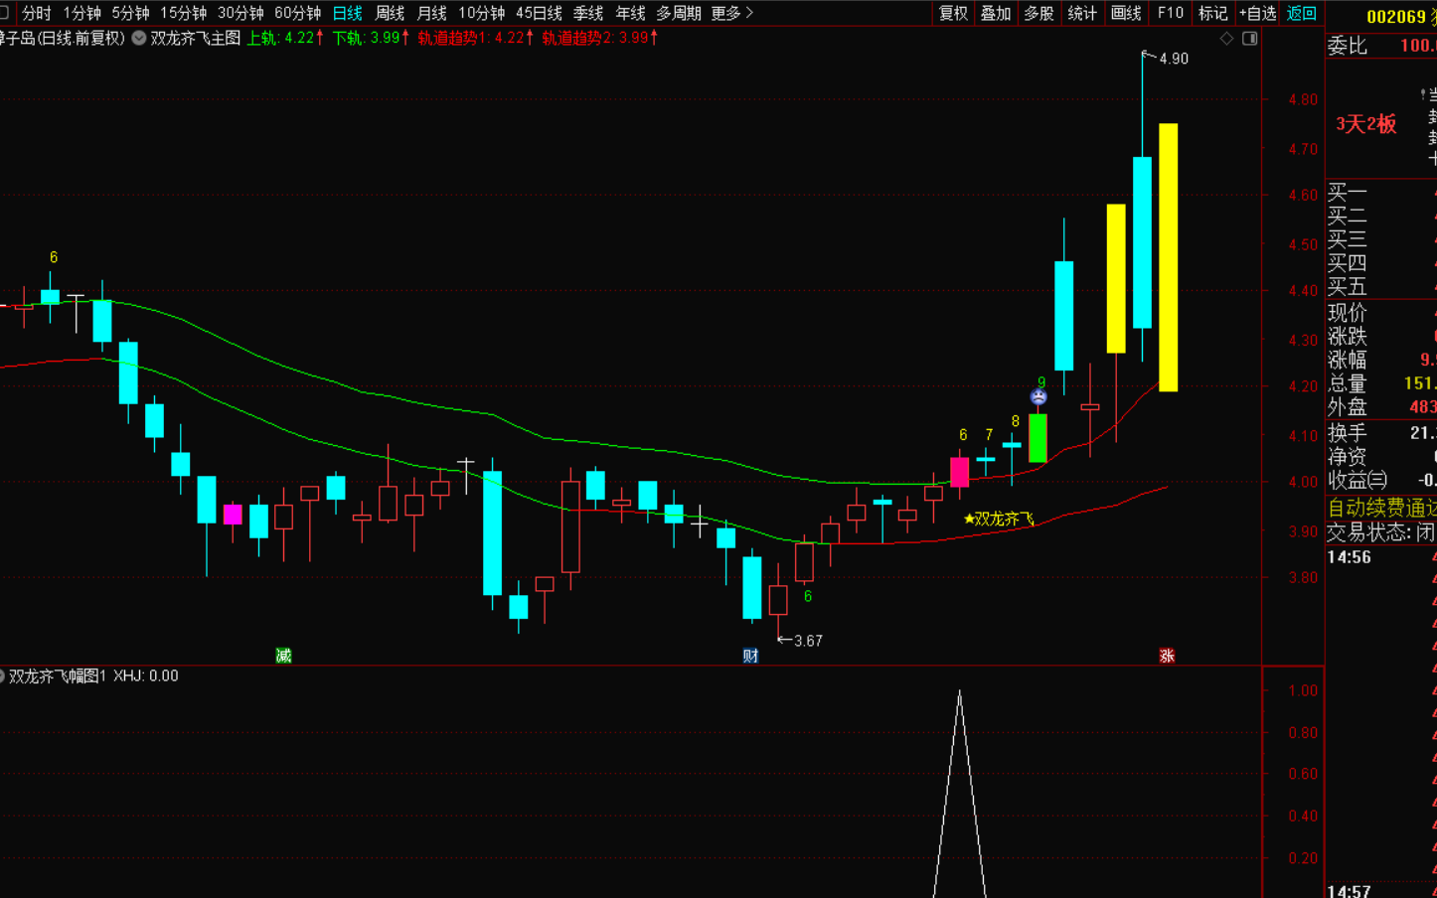Click the +自选 add to watchlist button
This screenshot has height=898, width=1437.
[1257, 13]
